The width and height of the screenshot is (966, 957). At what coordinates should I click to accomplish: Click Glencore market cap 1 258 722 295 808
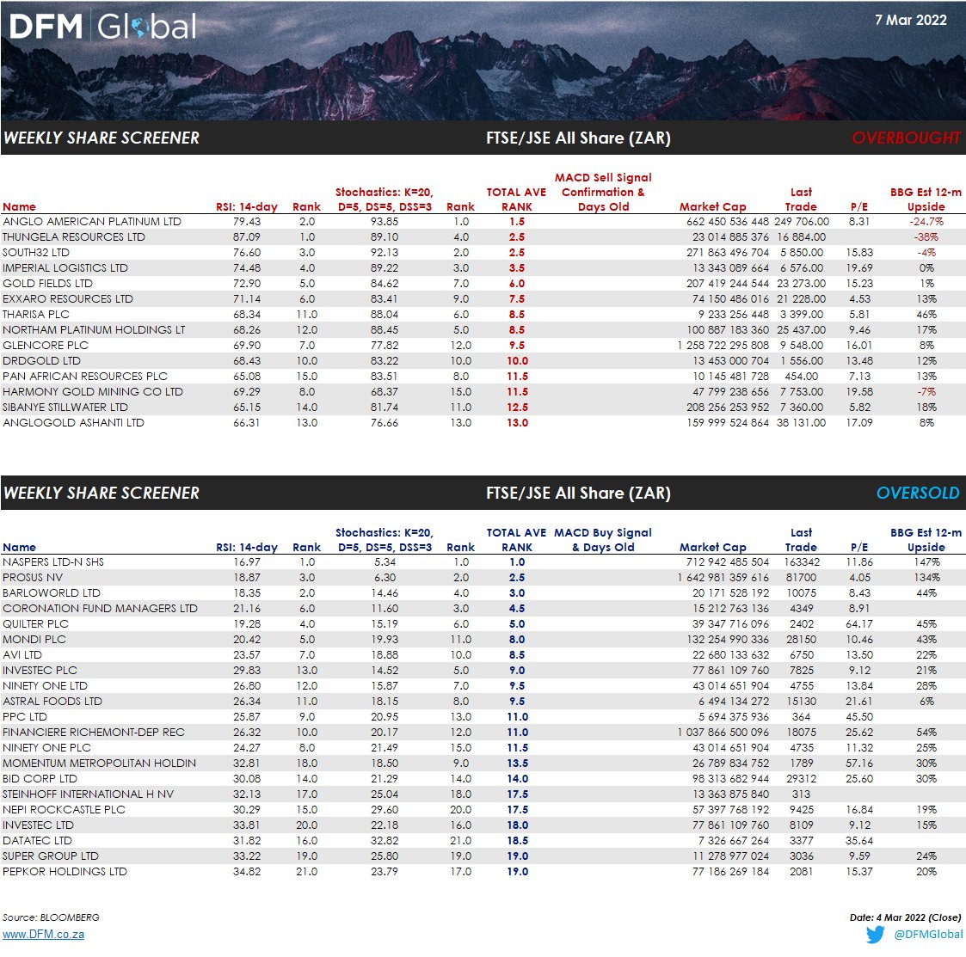point(723,345)
